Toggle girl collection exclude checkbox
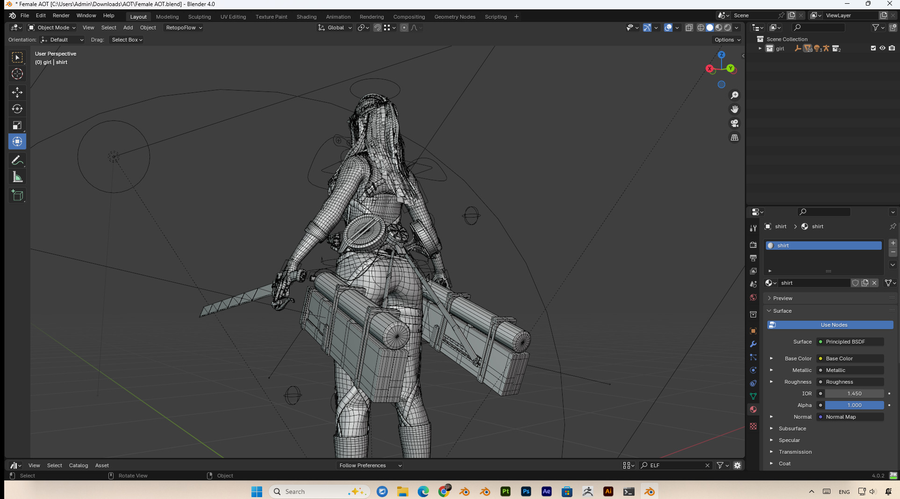900x499 pixels. click(x=873, y=48)
